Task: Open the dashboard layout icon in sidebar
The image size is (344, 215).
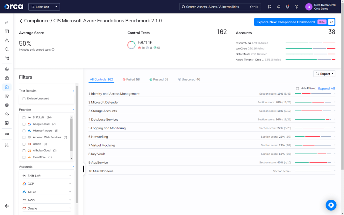Action: [x=7, y=31]
